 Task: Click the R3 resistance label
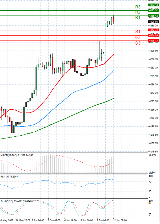[x=138, y=7]
